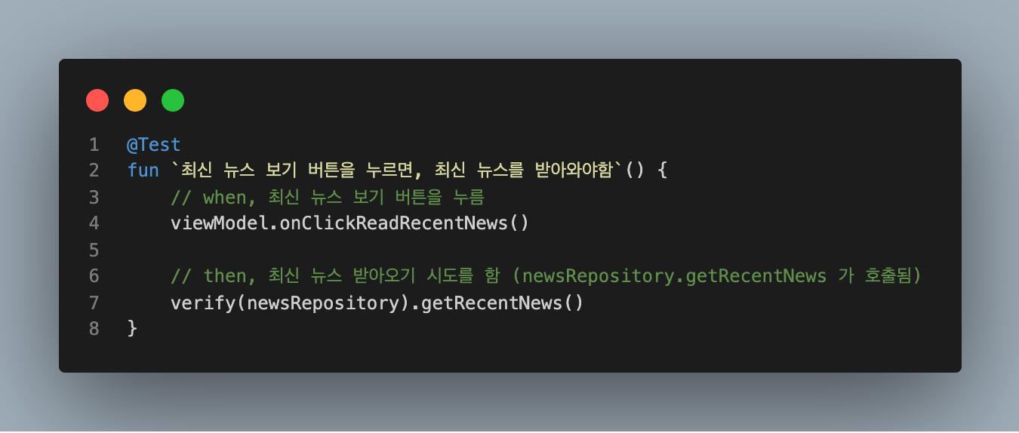
Task: Click line number 4 in the gutter
Action: [x=94, y=223]
